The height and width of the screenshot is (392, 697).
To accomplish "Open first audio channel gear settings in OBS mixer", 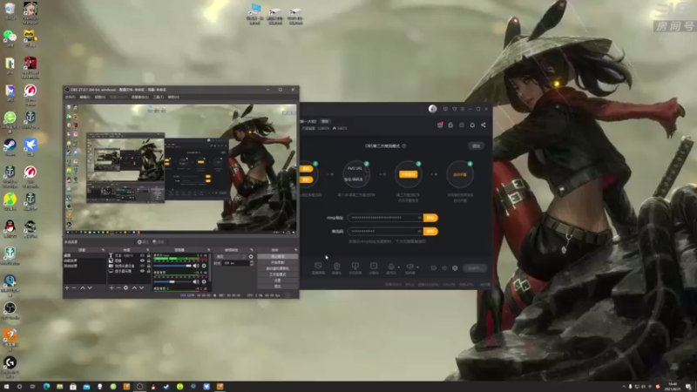I will [x=204, y=266].
